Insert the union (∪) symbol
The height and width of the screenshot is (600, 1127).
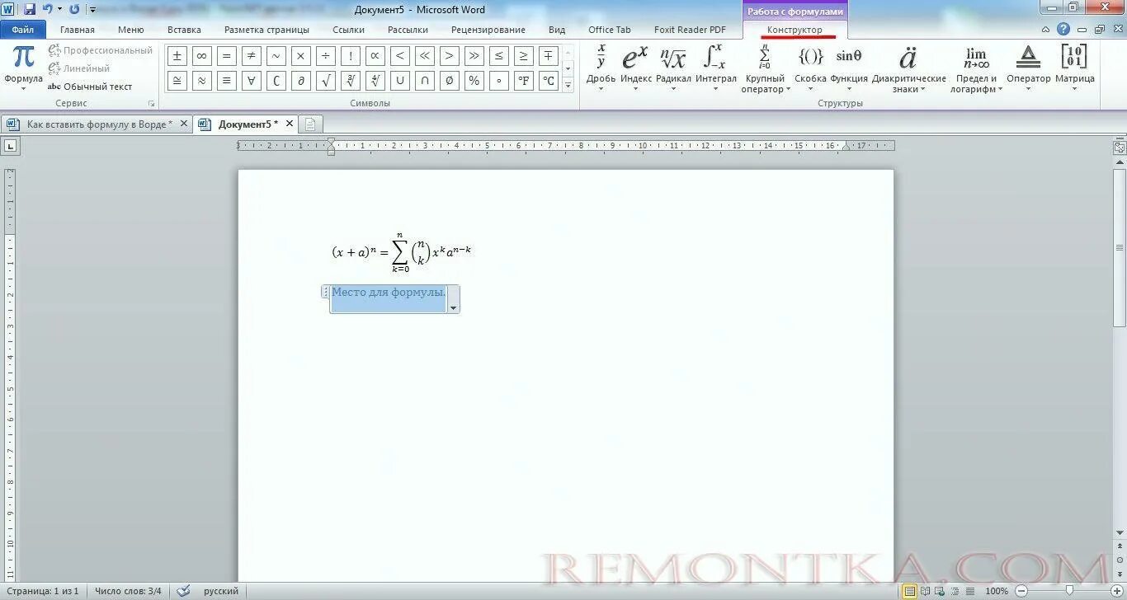point(399,81)
